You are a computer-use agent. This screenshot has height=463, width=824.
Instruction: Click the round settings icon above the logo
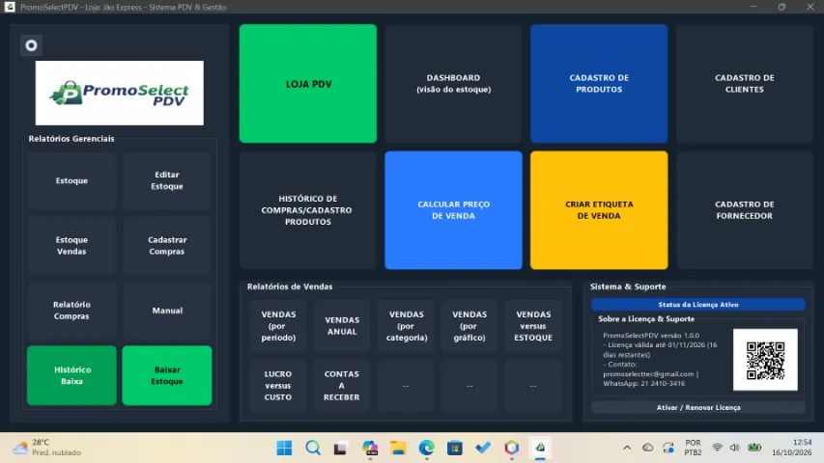tap(32, 45)
